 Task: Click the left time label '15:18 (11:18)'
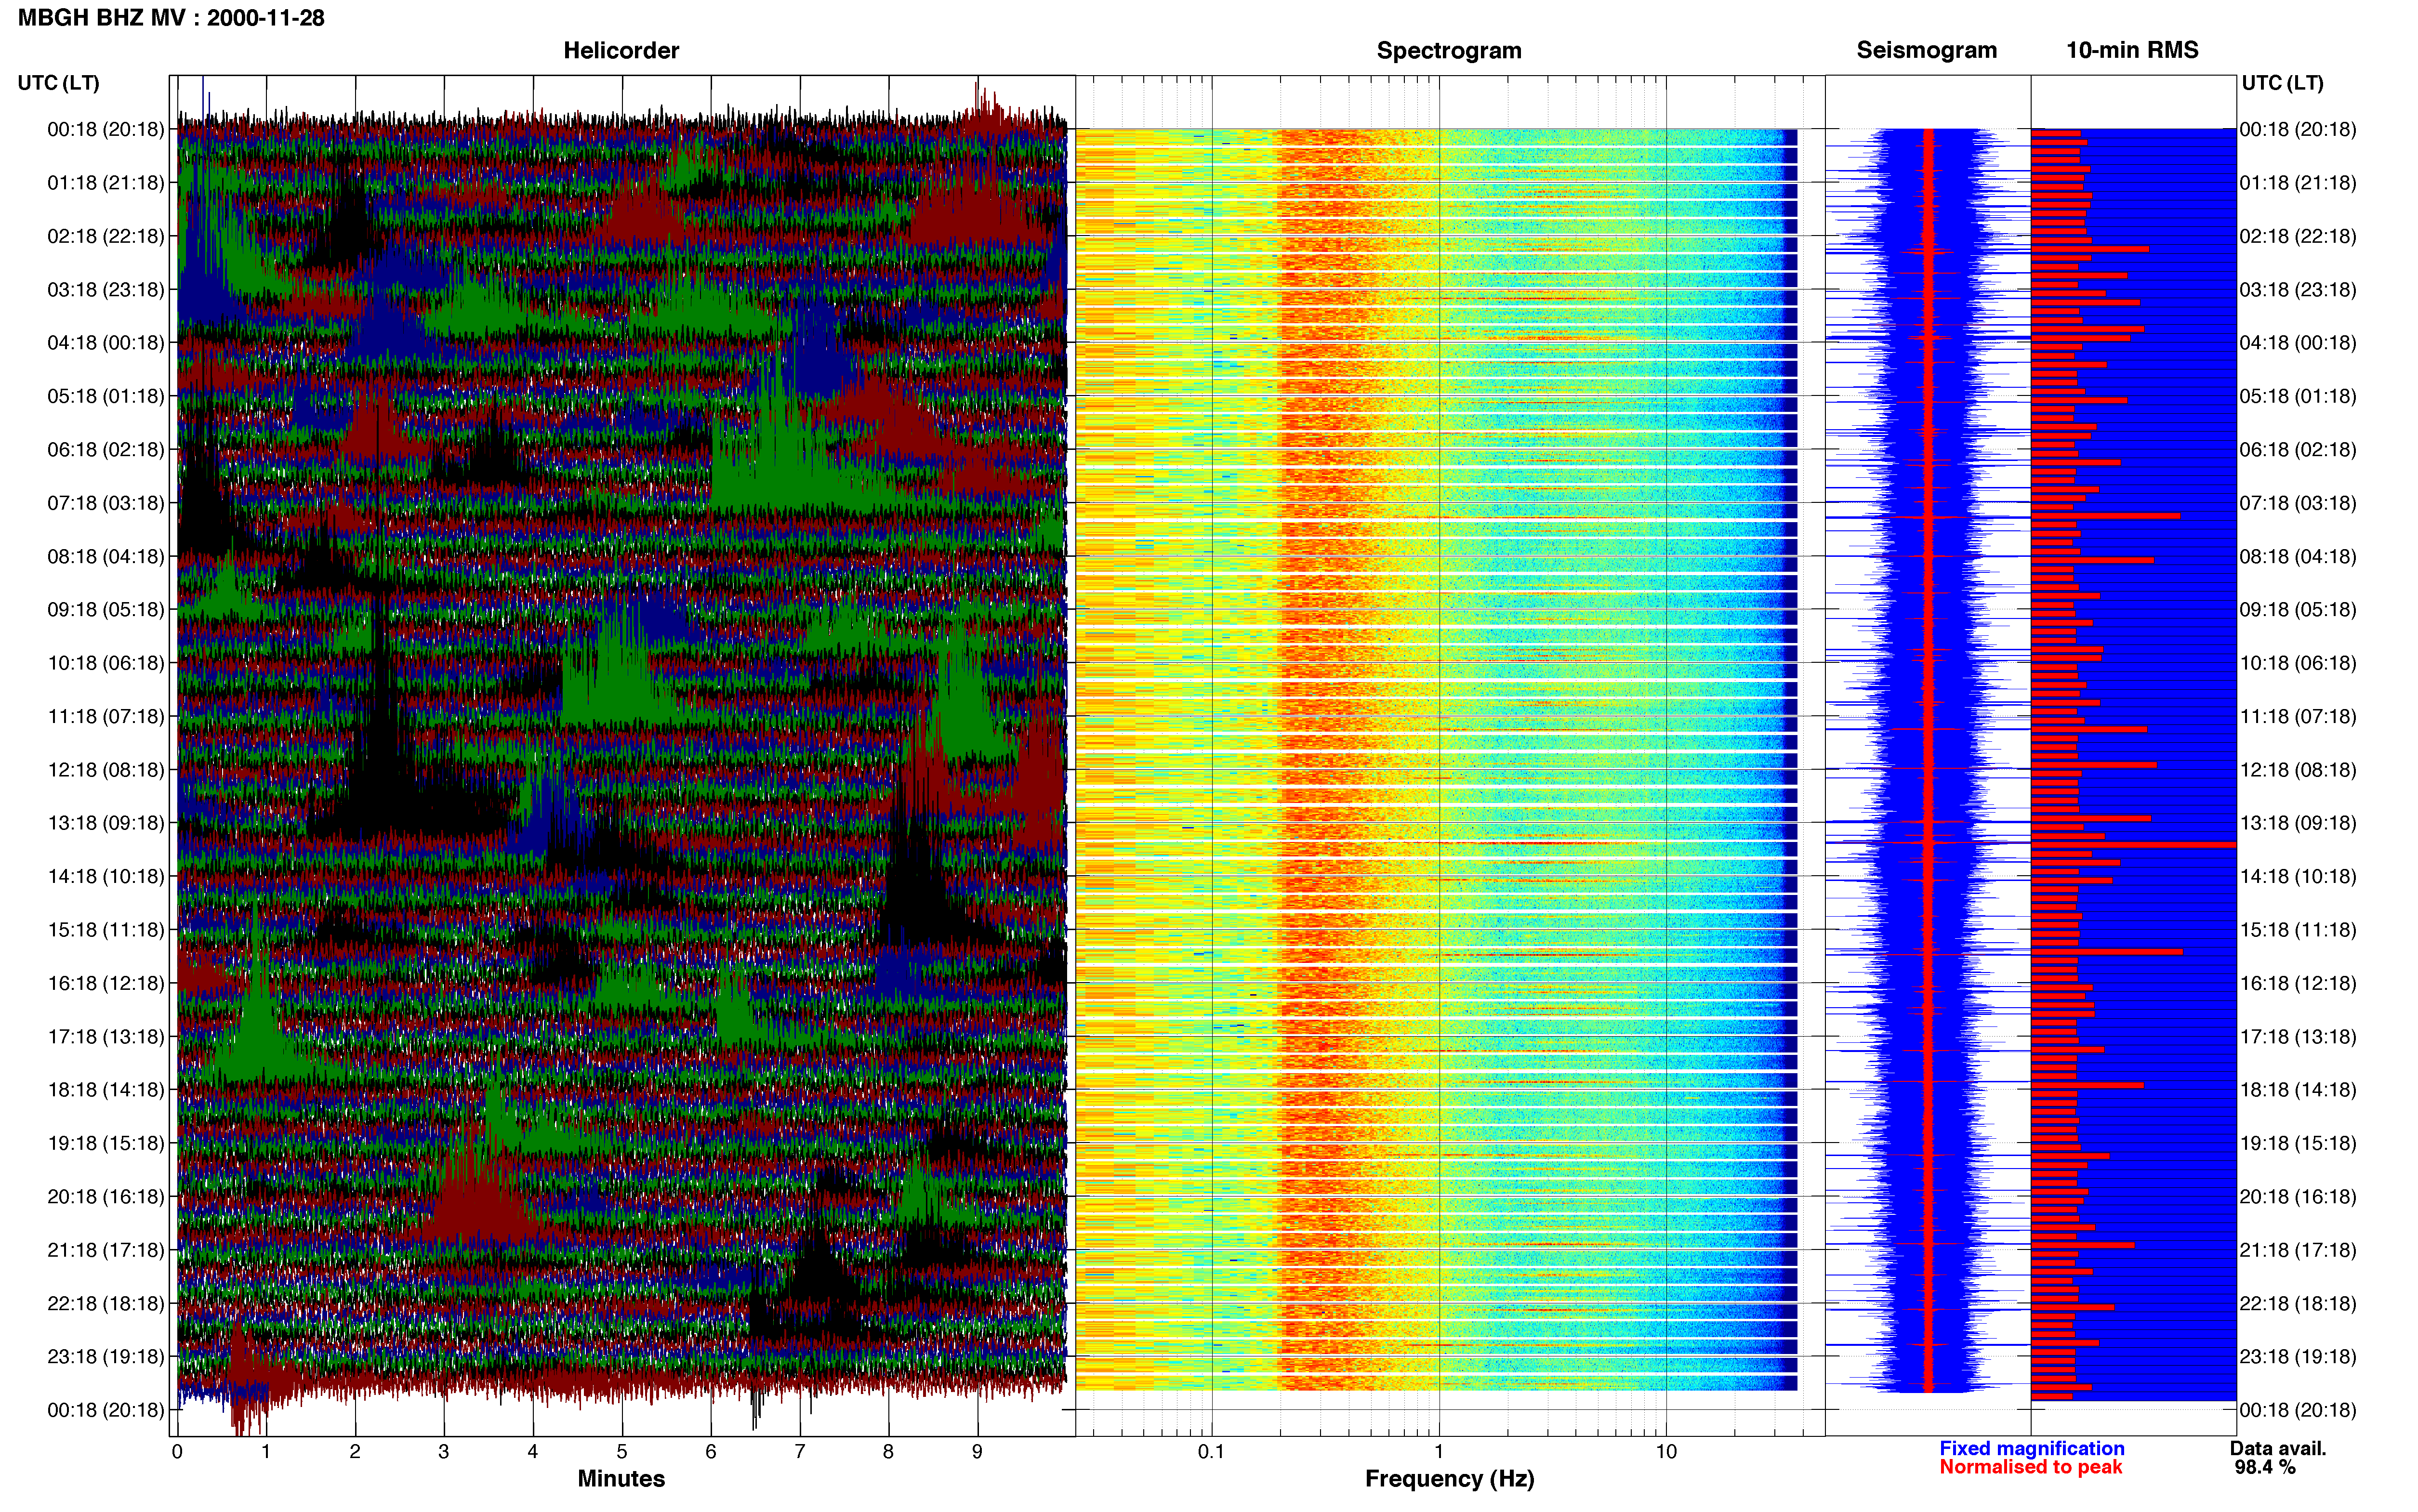coord(106,930)
